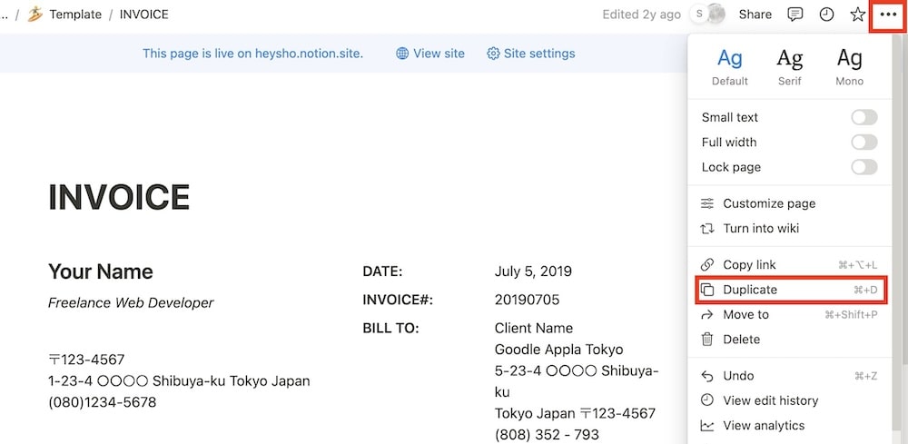Viewport: 908px width, 444px height.
Task: Click the Goodle Appla Tokyo text
Action: (x=558, y=350)
